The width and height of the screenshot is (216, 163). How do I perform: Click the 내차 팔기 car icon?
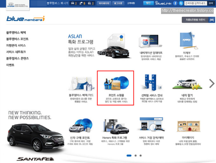click(x=187, y=84)
